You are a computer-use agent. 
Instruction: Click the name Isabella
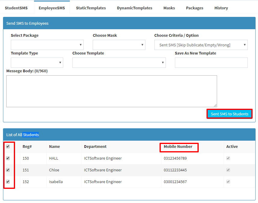[56, 182]
